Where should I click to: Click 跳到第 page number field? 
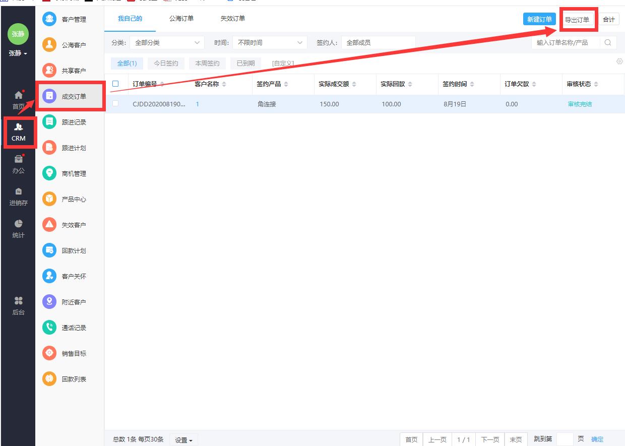pyautogui.click(x=565, y=439)
